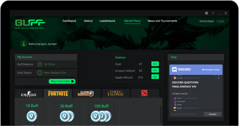The height and width of the screenshot is (126, 239).
Task: Click Welcome back James! greeting
Action: point(43,44)
